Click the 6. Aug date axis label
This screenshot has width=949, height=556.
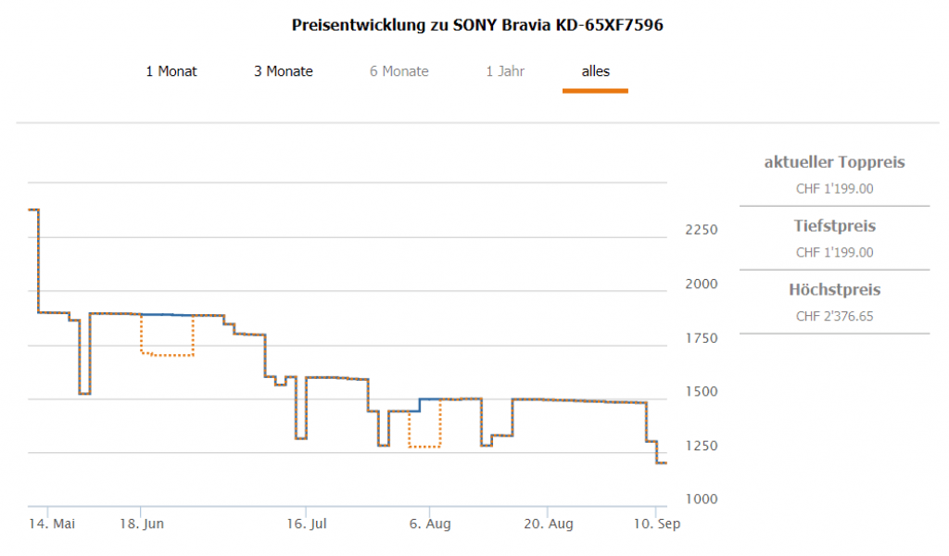429,524
